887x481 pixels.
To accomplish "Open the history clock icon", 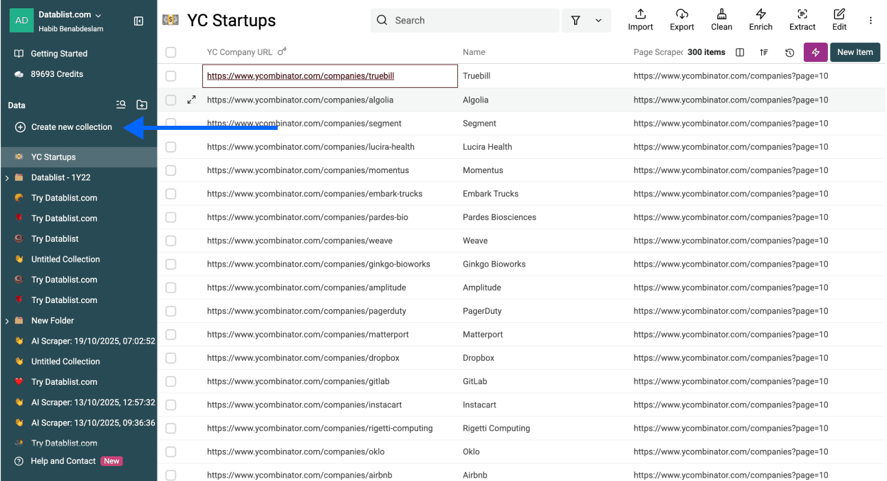I will [789, 52].
